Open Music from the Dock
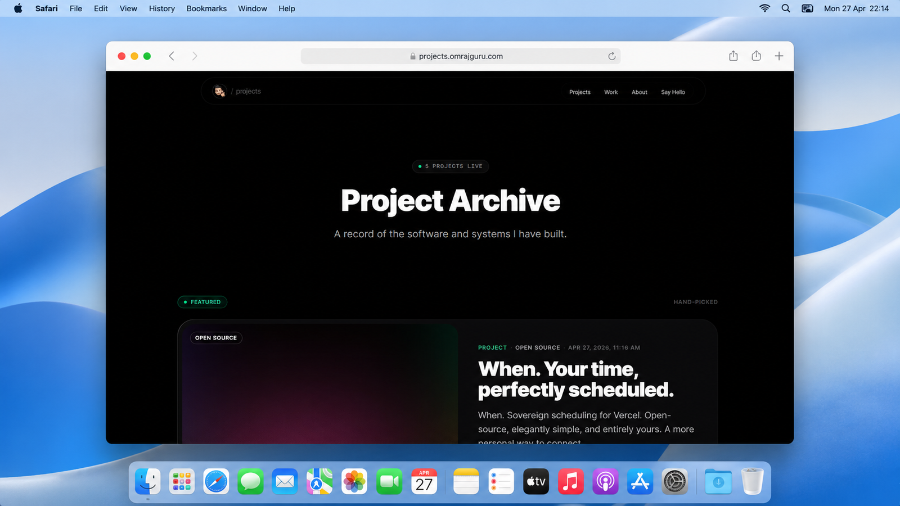The image size is (900, 506). [x=570, y=481]
